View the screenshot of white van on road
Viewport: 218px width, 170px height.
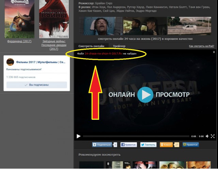point(189,26)
